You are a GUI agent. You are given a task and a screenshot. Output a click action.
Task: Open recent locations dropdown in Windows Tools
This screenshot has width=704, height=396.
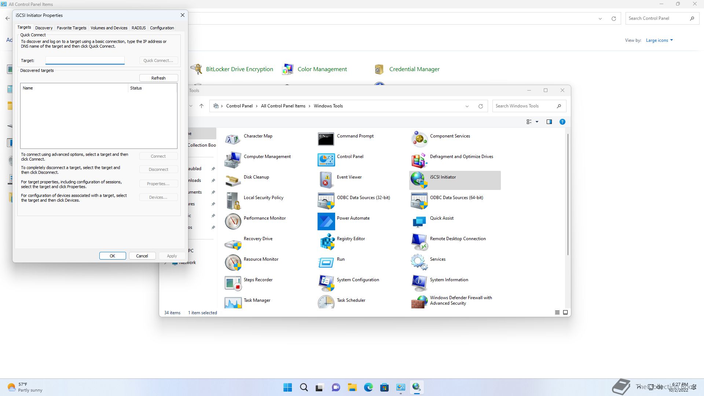click(x=191, y=106)
